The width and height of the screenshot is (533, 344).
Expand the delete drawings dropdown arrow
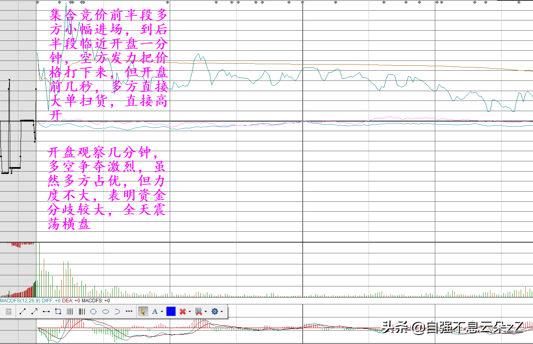click(190, 312)
